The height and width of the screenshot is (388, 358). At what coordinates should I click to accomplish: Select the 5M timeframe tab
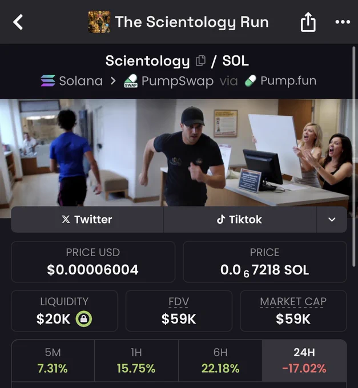[53, 361]
